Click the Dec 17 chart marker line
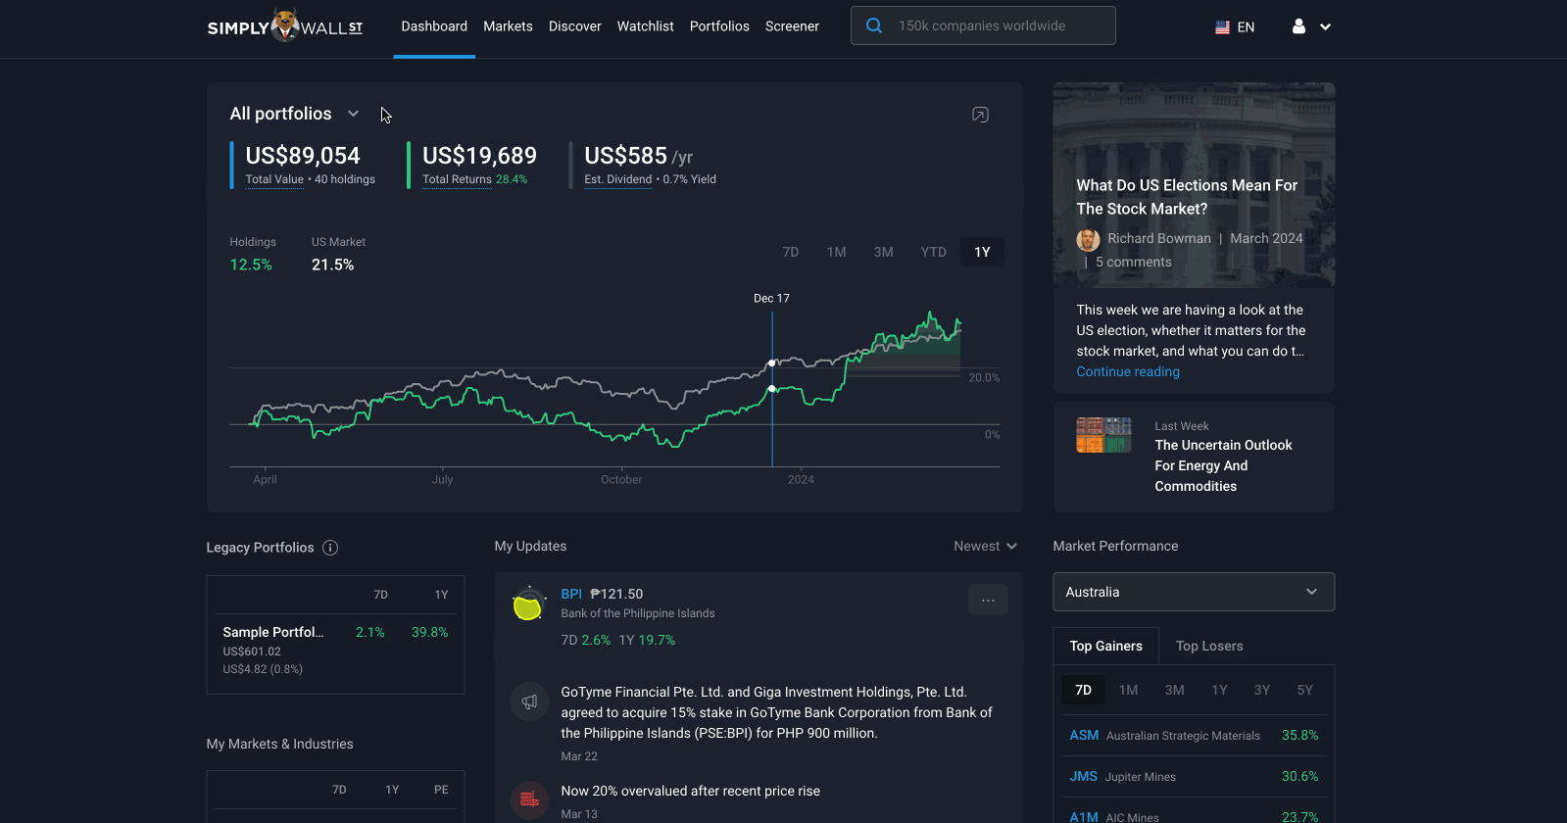Viewport: 1567px width, 823px height. pos(772,388)
